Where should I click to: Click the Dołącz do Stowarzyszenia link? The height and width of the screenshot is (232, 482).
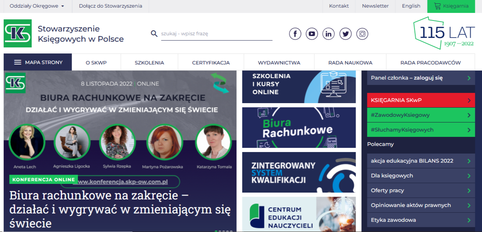point(111,6)
